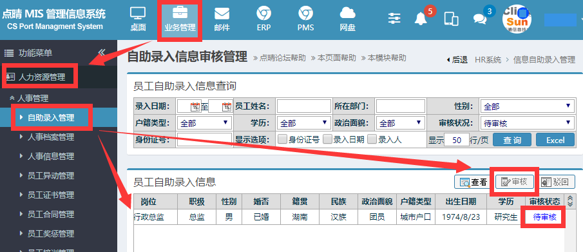Screen dimensions: 583x252
Task: Select 人事档案管理 in the sidebar
Action: pos(51,137)
